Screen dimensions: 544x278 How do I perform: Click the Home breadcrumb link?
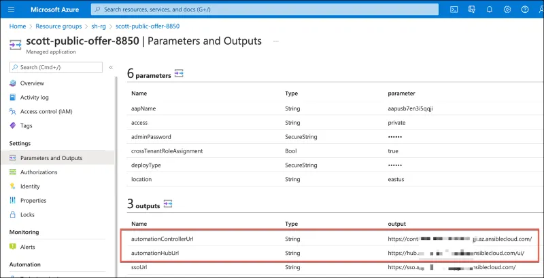coord(17,25)
